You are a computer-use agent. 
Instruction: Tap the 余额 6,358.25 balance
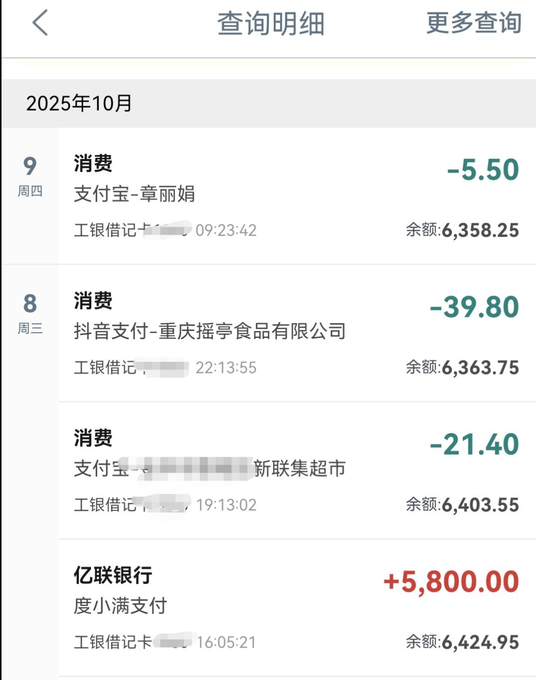462,230
